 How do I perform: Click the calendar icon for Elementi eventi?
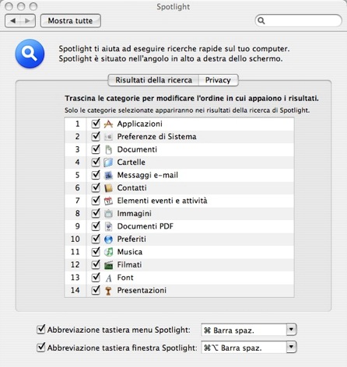point(108,201)
